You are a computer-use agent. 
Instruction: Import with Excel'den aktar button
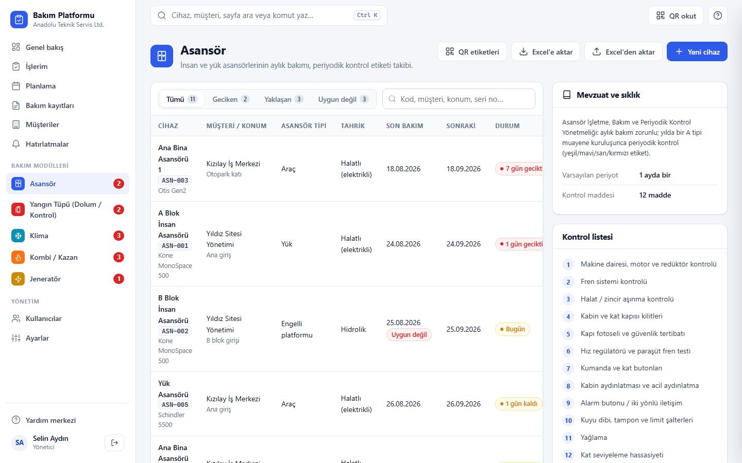coord(623,51)
